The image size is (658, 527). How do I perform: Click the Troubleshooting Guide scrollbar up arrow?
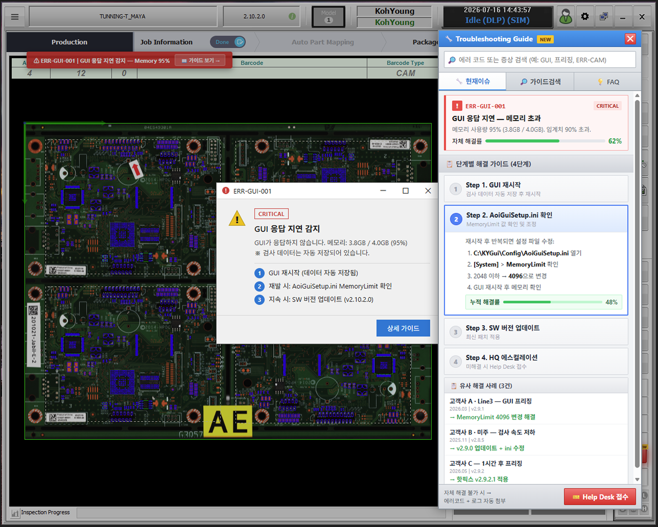tap(637, 95)
